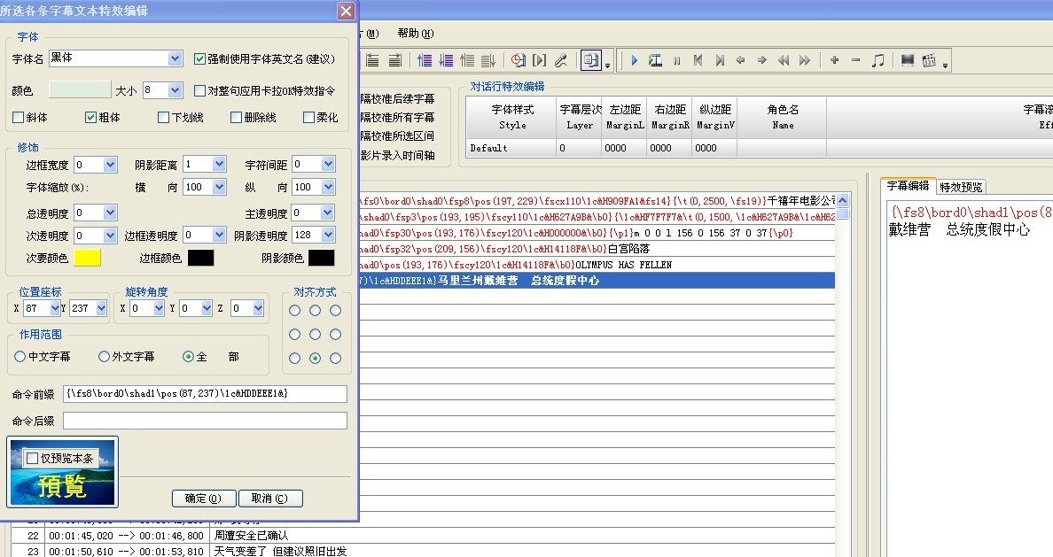Click the minus icon in toolbar
Viewport: 1053px width, 557px height.
[x=855, y=60]
